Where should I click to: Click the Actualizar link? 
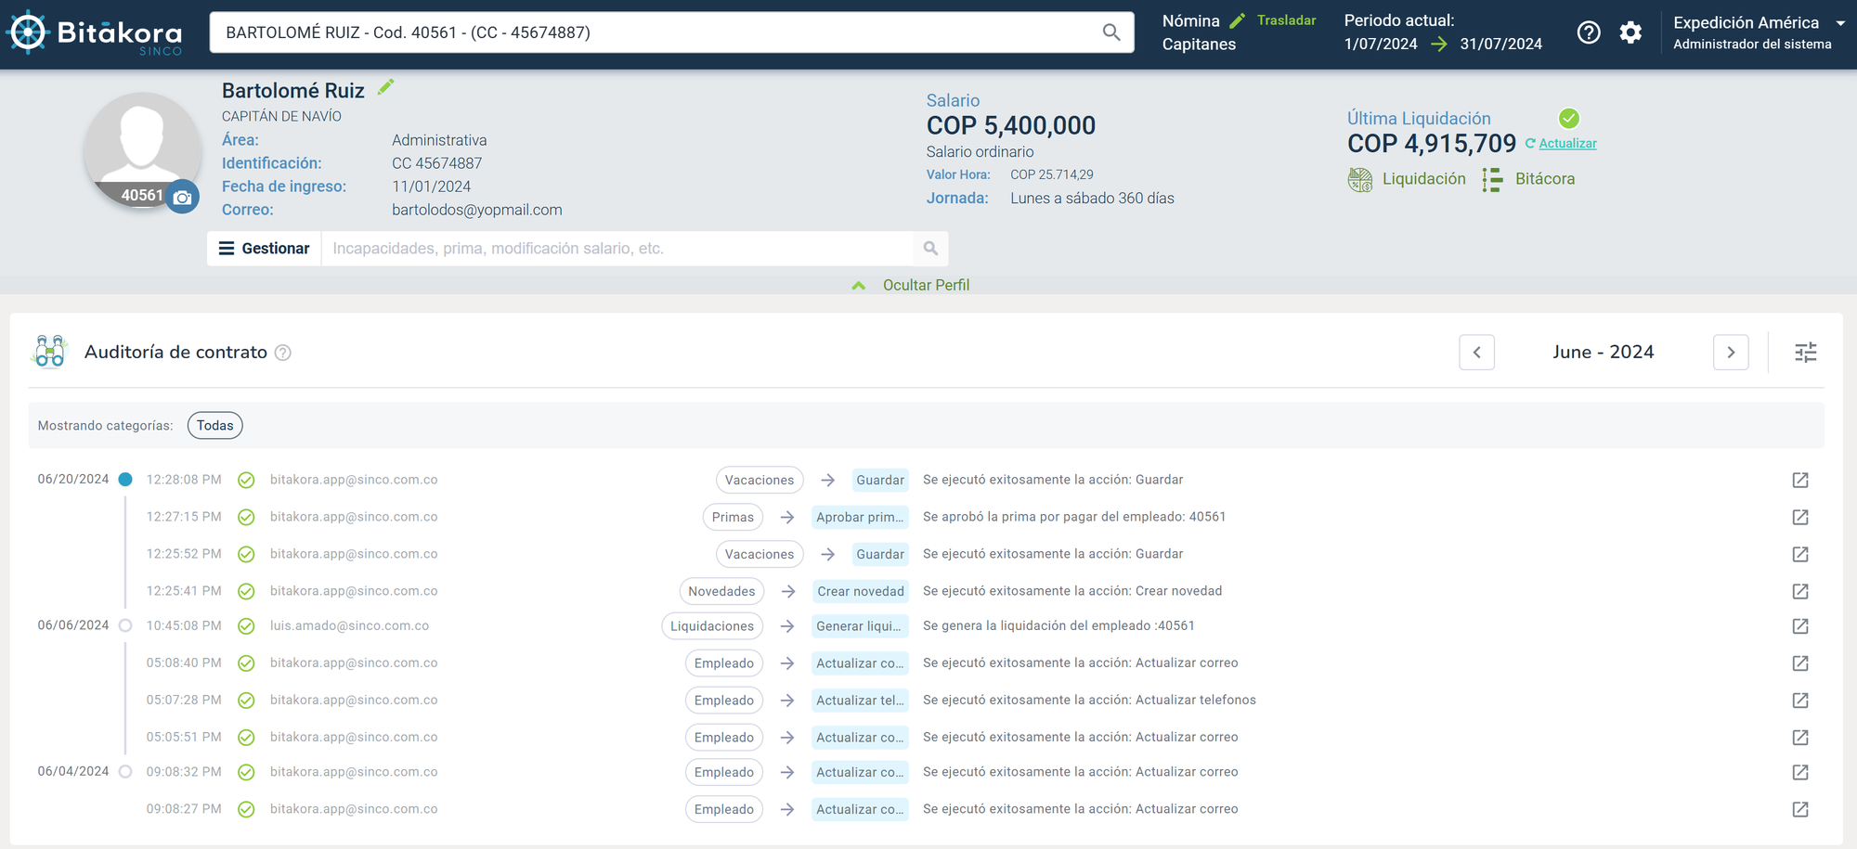pyautogui.click(x=1567, y=144)
